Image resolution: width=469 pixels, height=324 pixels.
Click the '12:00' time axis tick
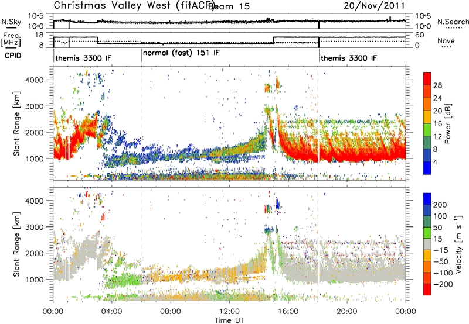[x=229, y=312]
